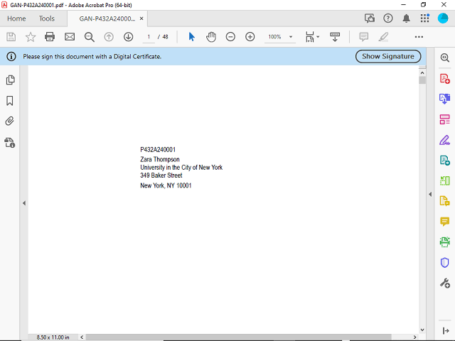Go to next page arrow

pyautogui.click(x=128, y=37)
